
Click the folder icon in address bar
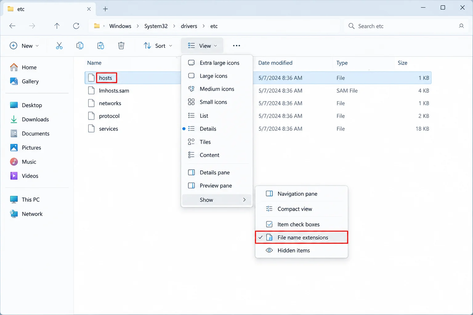(97, 26)
